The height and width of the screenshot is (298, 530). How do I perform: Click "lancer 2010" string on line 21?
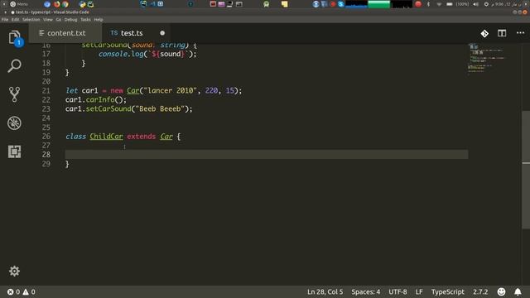point(170,90)
